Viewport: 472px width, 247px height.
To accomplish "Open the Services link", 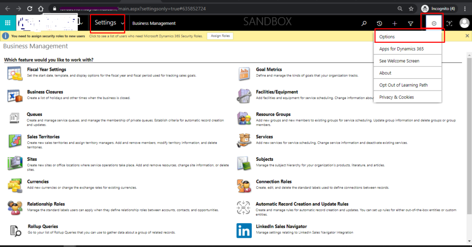I will (264, 137).
